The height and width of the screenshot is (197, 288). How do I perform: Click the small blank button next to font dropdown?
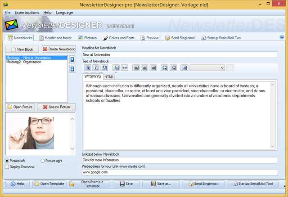click(x=230, y=68)
